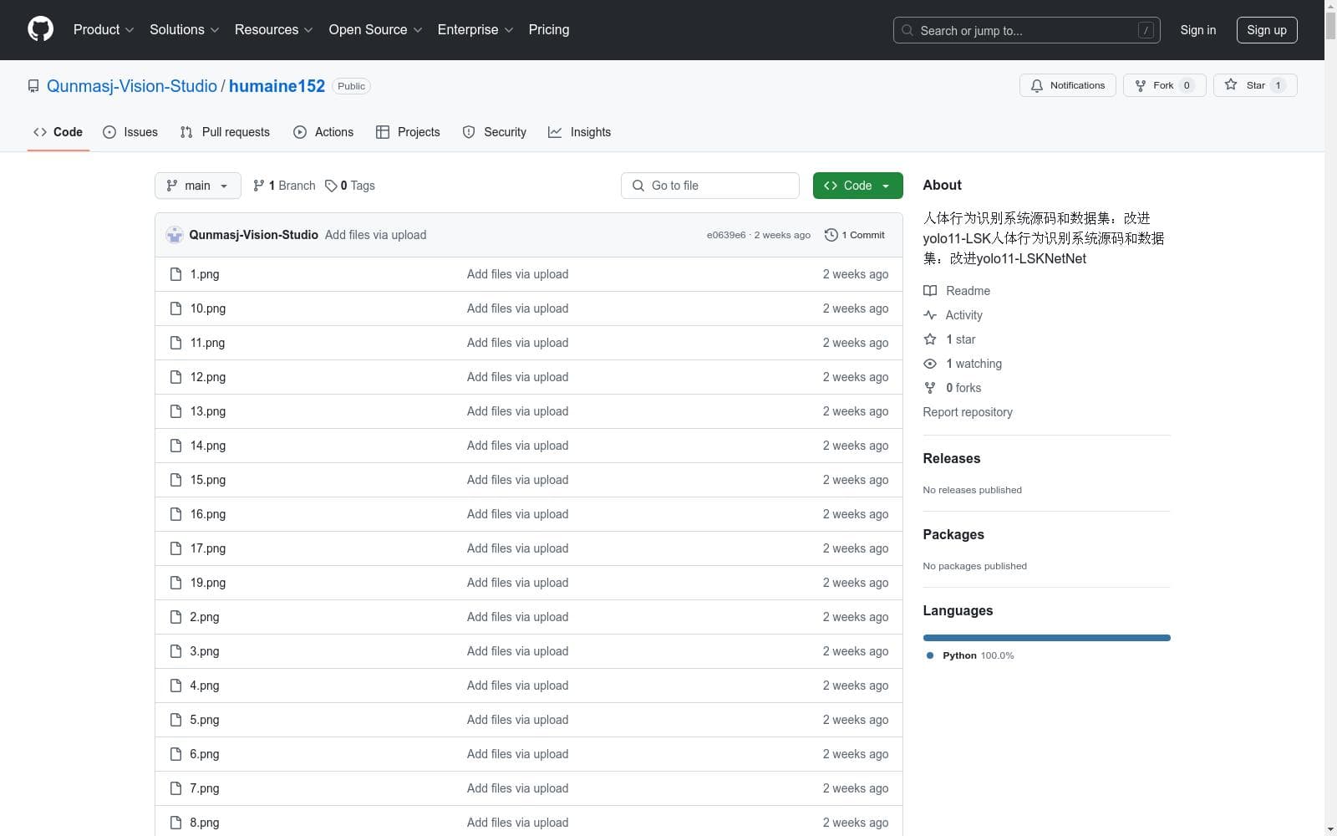Click the repository icon beside Qunmasj-Vision-Studio
The image size is (1337, 836).
pyautogui.click(x=33, y=86)
